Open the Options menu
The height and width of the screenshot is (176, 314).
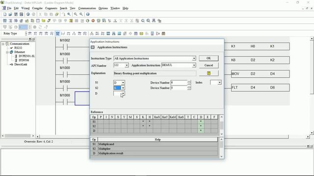coord(103,8)
